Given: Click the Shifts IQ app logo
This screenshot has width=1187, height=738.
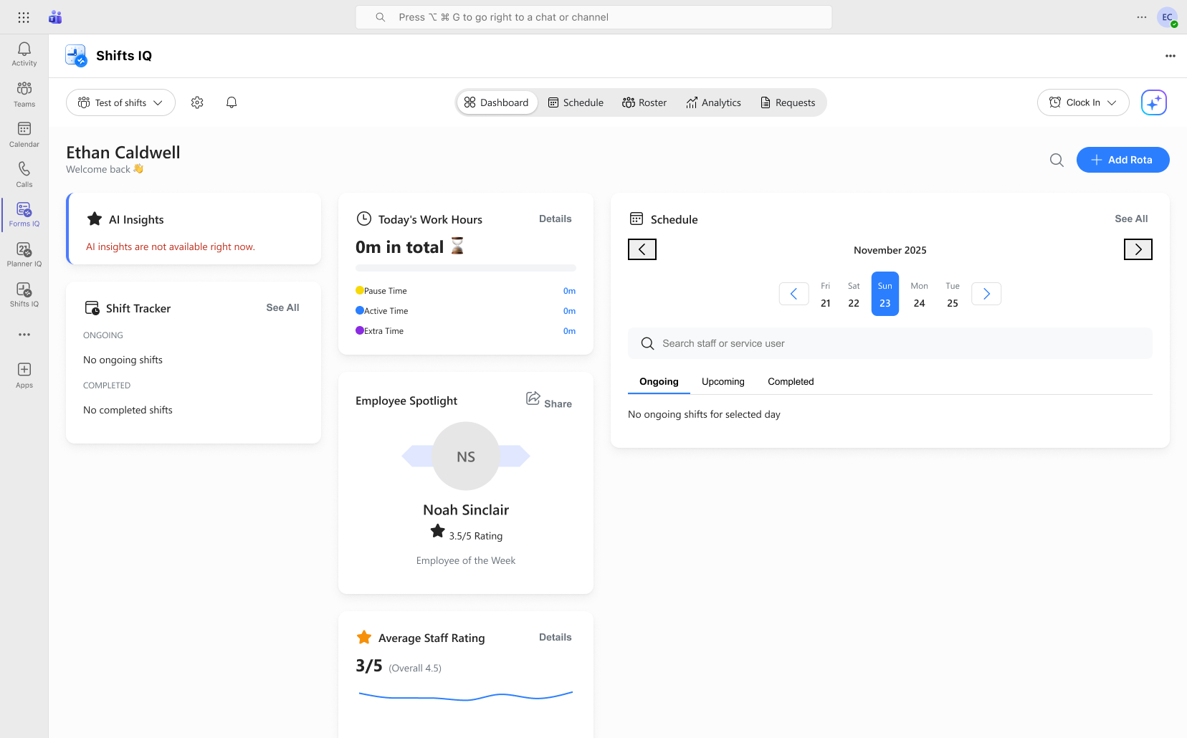Looking at the screenshot, I should point(76,55).
